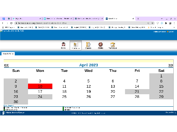Image resolution: width=177 pixels, height=132 pixels.
Task: Open the Registration icon
Action: point(113,45)
